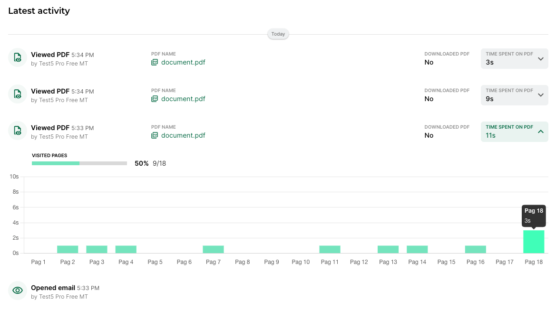Click the Pag 7 bar in chart
Screen dimensions: 556x310
click(x=213, y=249)
